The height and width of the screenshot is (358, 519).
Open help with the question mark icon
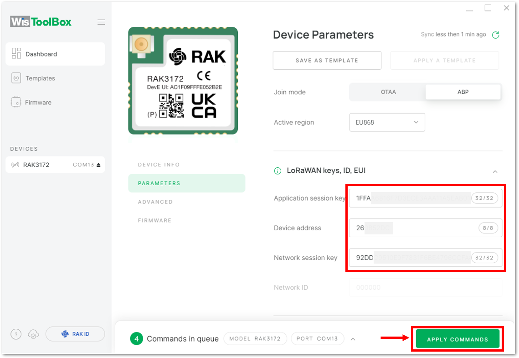coord(16,334)
